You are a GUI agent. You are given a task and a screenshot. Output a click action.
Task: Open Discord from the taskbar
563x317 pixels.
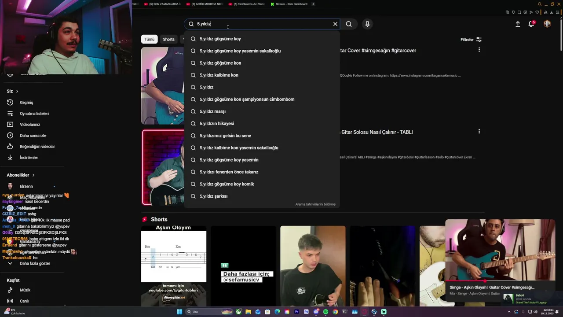pos(316,312)
